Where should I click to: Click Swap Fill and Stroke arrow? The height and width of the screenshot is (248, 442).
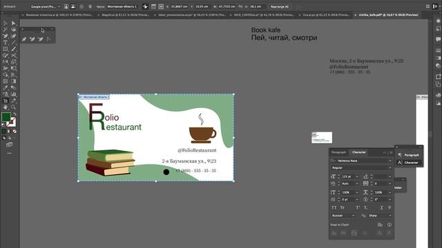pos(15,114)
